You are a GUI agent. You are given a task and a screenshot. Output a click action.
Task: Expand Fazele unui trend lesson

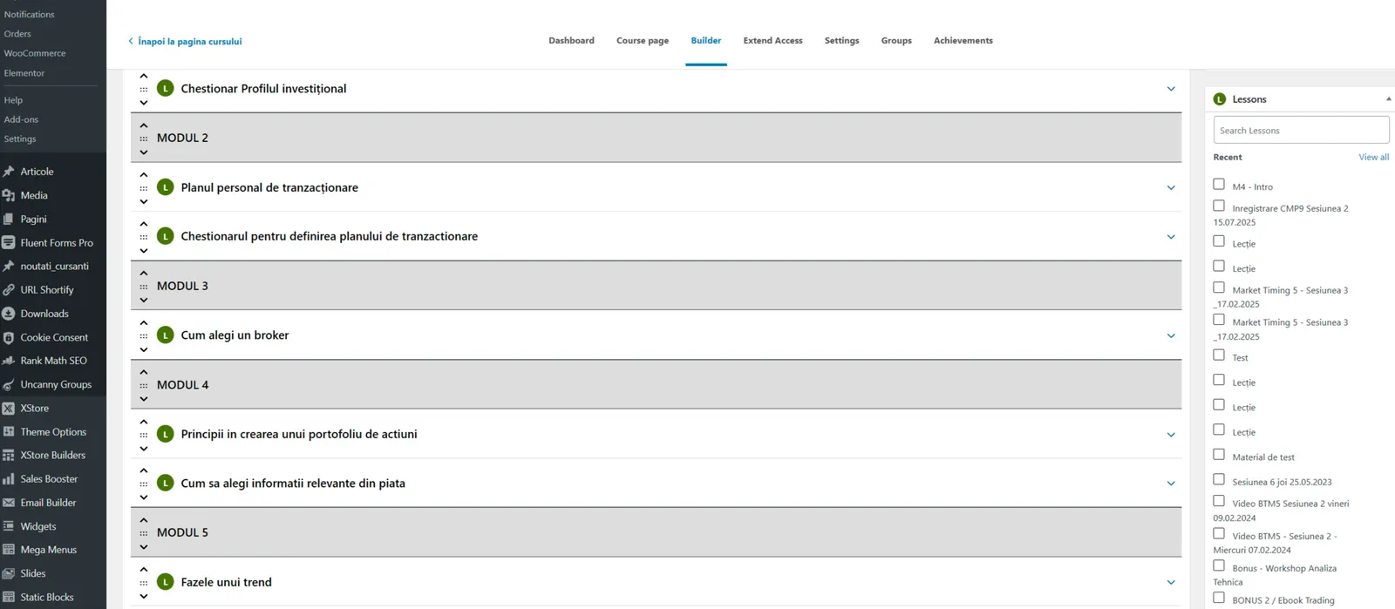(x=1171, y=583)
